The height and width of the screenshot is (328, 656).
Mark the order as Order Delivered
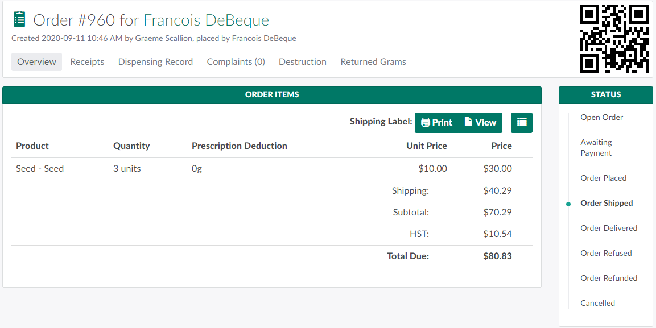click(609, 228)
